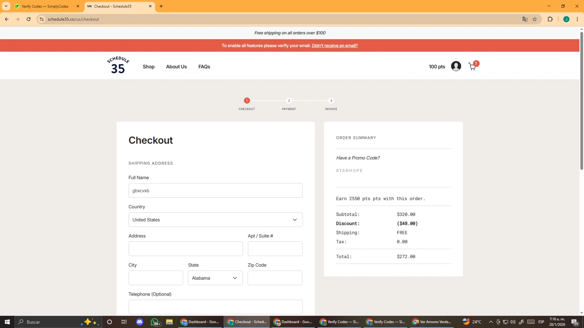The width and height of the screenshot is (584, 328).
Task: Open the browser extensions icon
Action: (550, 19)
